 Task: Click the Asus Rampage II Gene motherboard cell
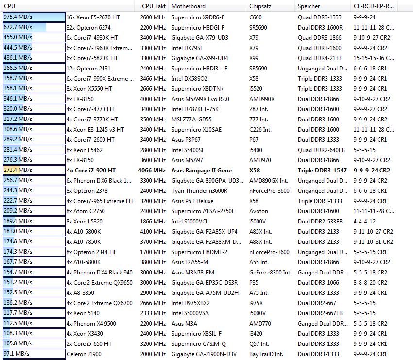click(202, 171)
